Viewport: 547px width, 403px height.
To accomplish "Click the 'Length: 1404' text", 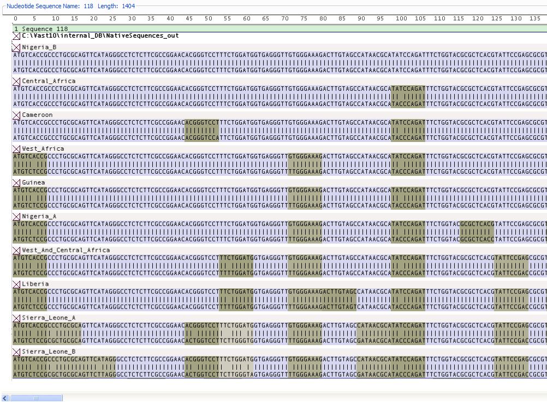I will (x=116, y=6).
